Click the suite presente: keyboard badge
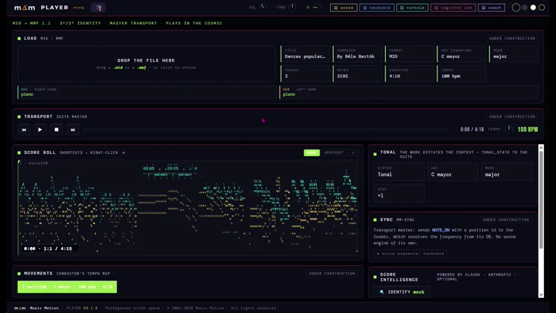The width and height of the screenshot is (556, 313). 410,254
